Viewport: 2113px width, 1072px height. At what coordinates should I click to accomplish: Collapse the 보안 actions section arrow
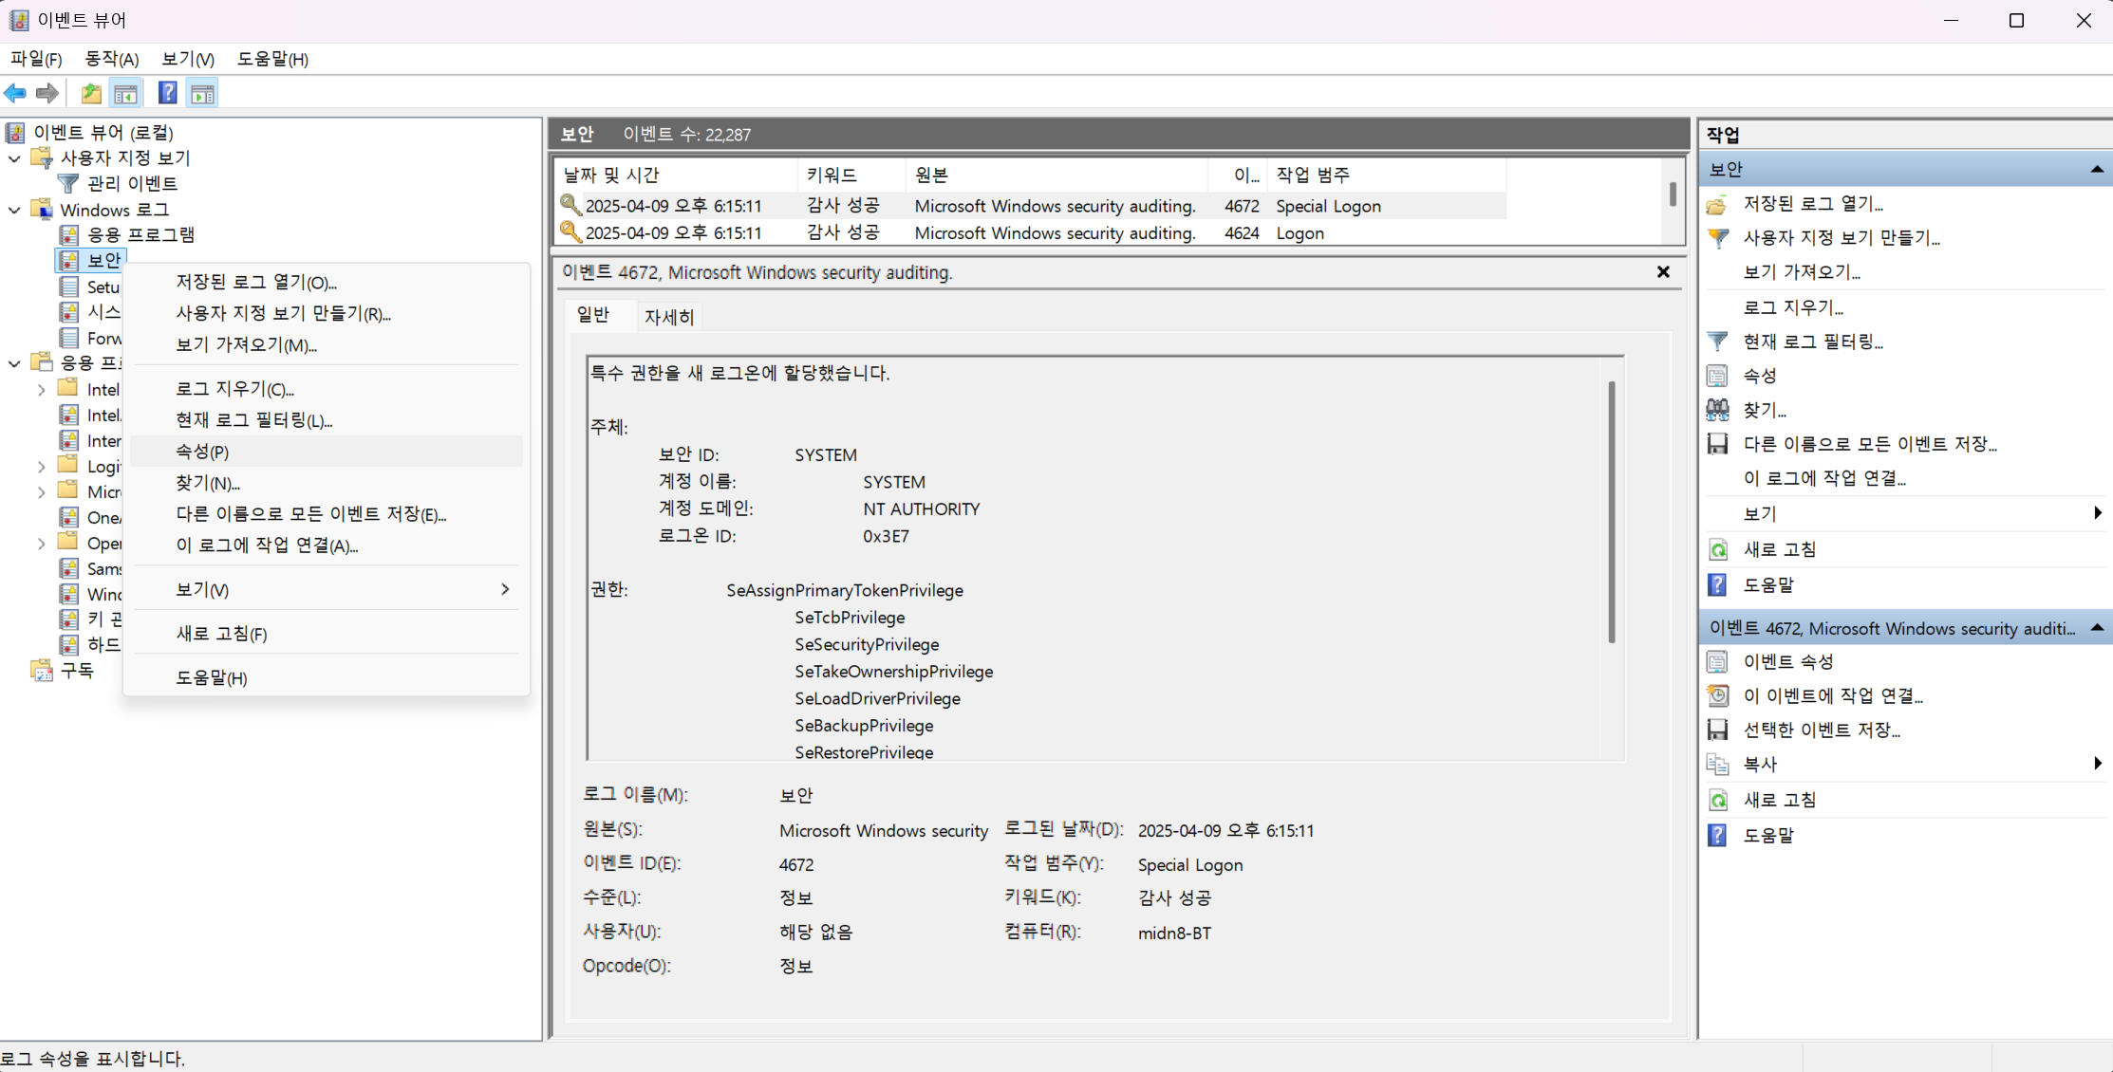tap(2096, 170)
